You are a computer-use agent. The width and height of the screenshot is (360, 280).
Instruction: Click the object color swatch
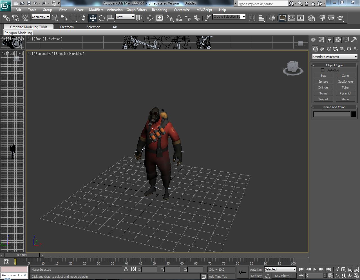coord(354,114)
